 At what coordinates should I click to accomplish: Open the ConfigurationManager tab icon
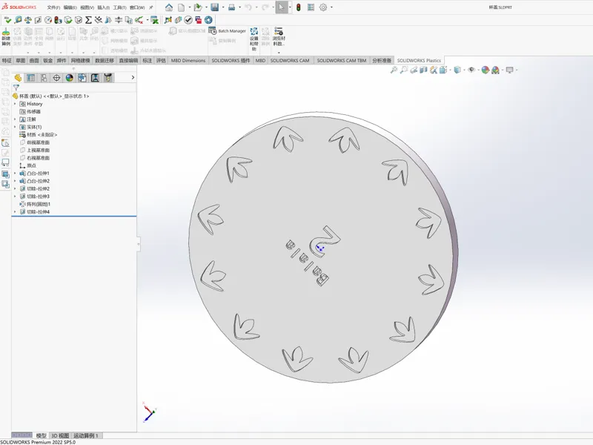(x=44, y=78)
